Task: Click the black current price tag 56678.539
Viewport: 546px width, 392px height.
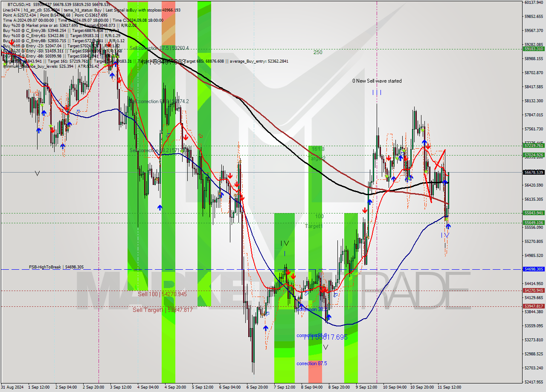Action: (x=533, y=172)
